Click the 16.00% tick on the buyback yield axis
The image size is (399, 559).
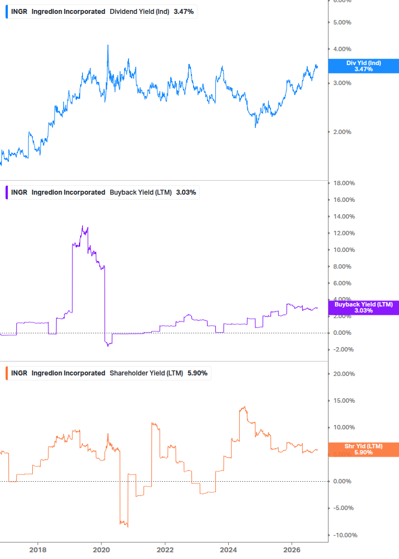click(344, 200)
